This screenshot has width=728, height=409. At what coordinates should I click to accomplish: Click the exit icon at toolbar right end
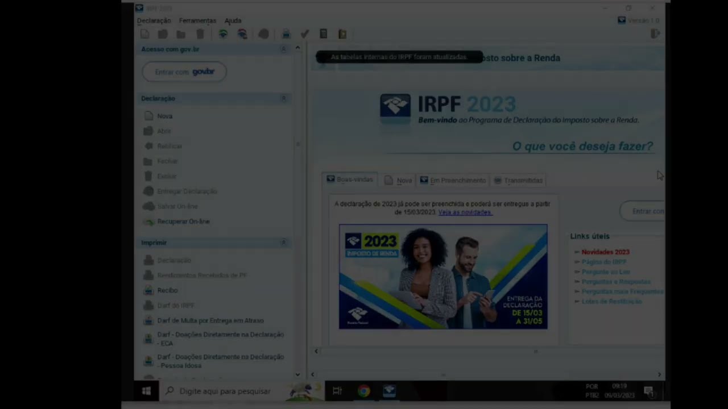(655, 34)
